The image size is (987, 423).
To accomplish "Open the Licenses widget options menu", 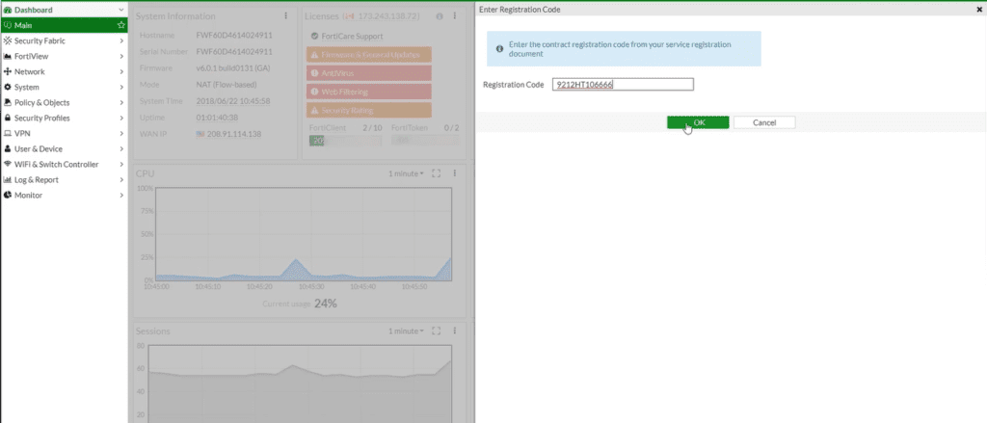I will (x=455, y=15).
